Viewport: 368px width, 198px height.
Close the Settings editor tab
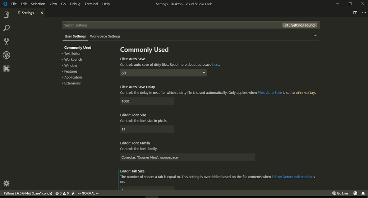click(x=42, y=13)
